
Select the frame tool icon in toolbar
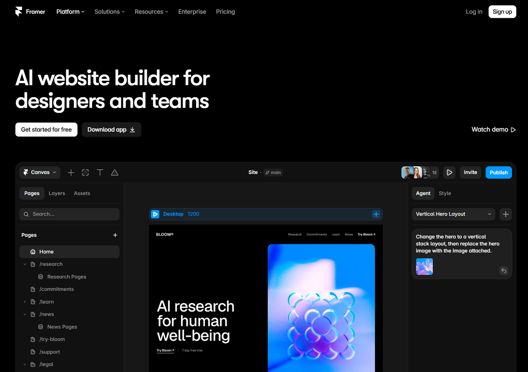click(85, 173)
